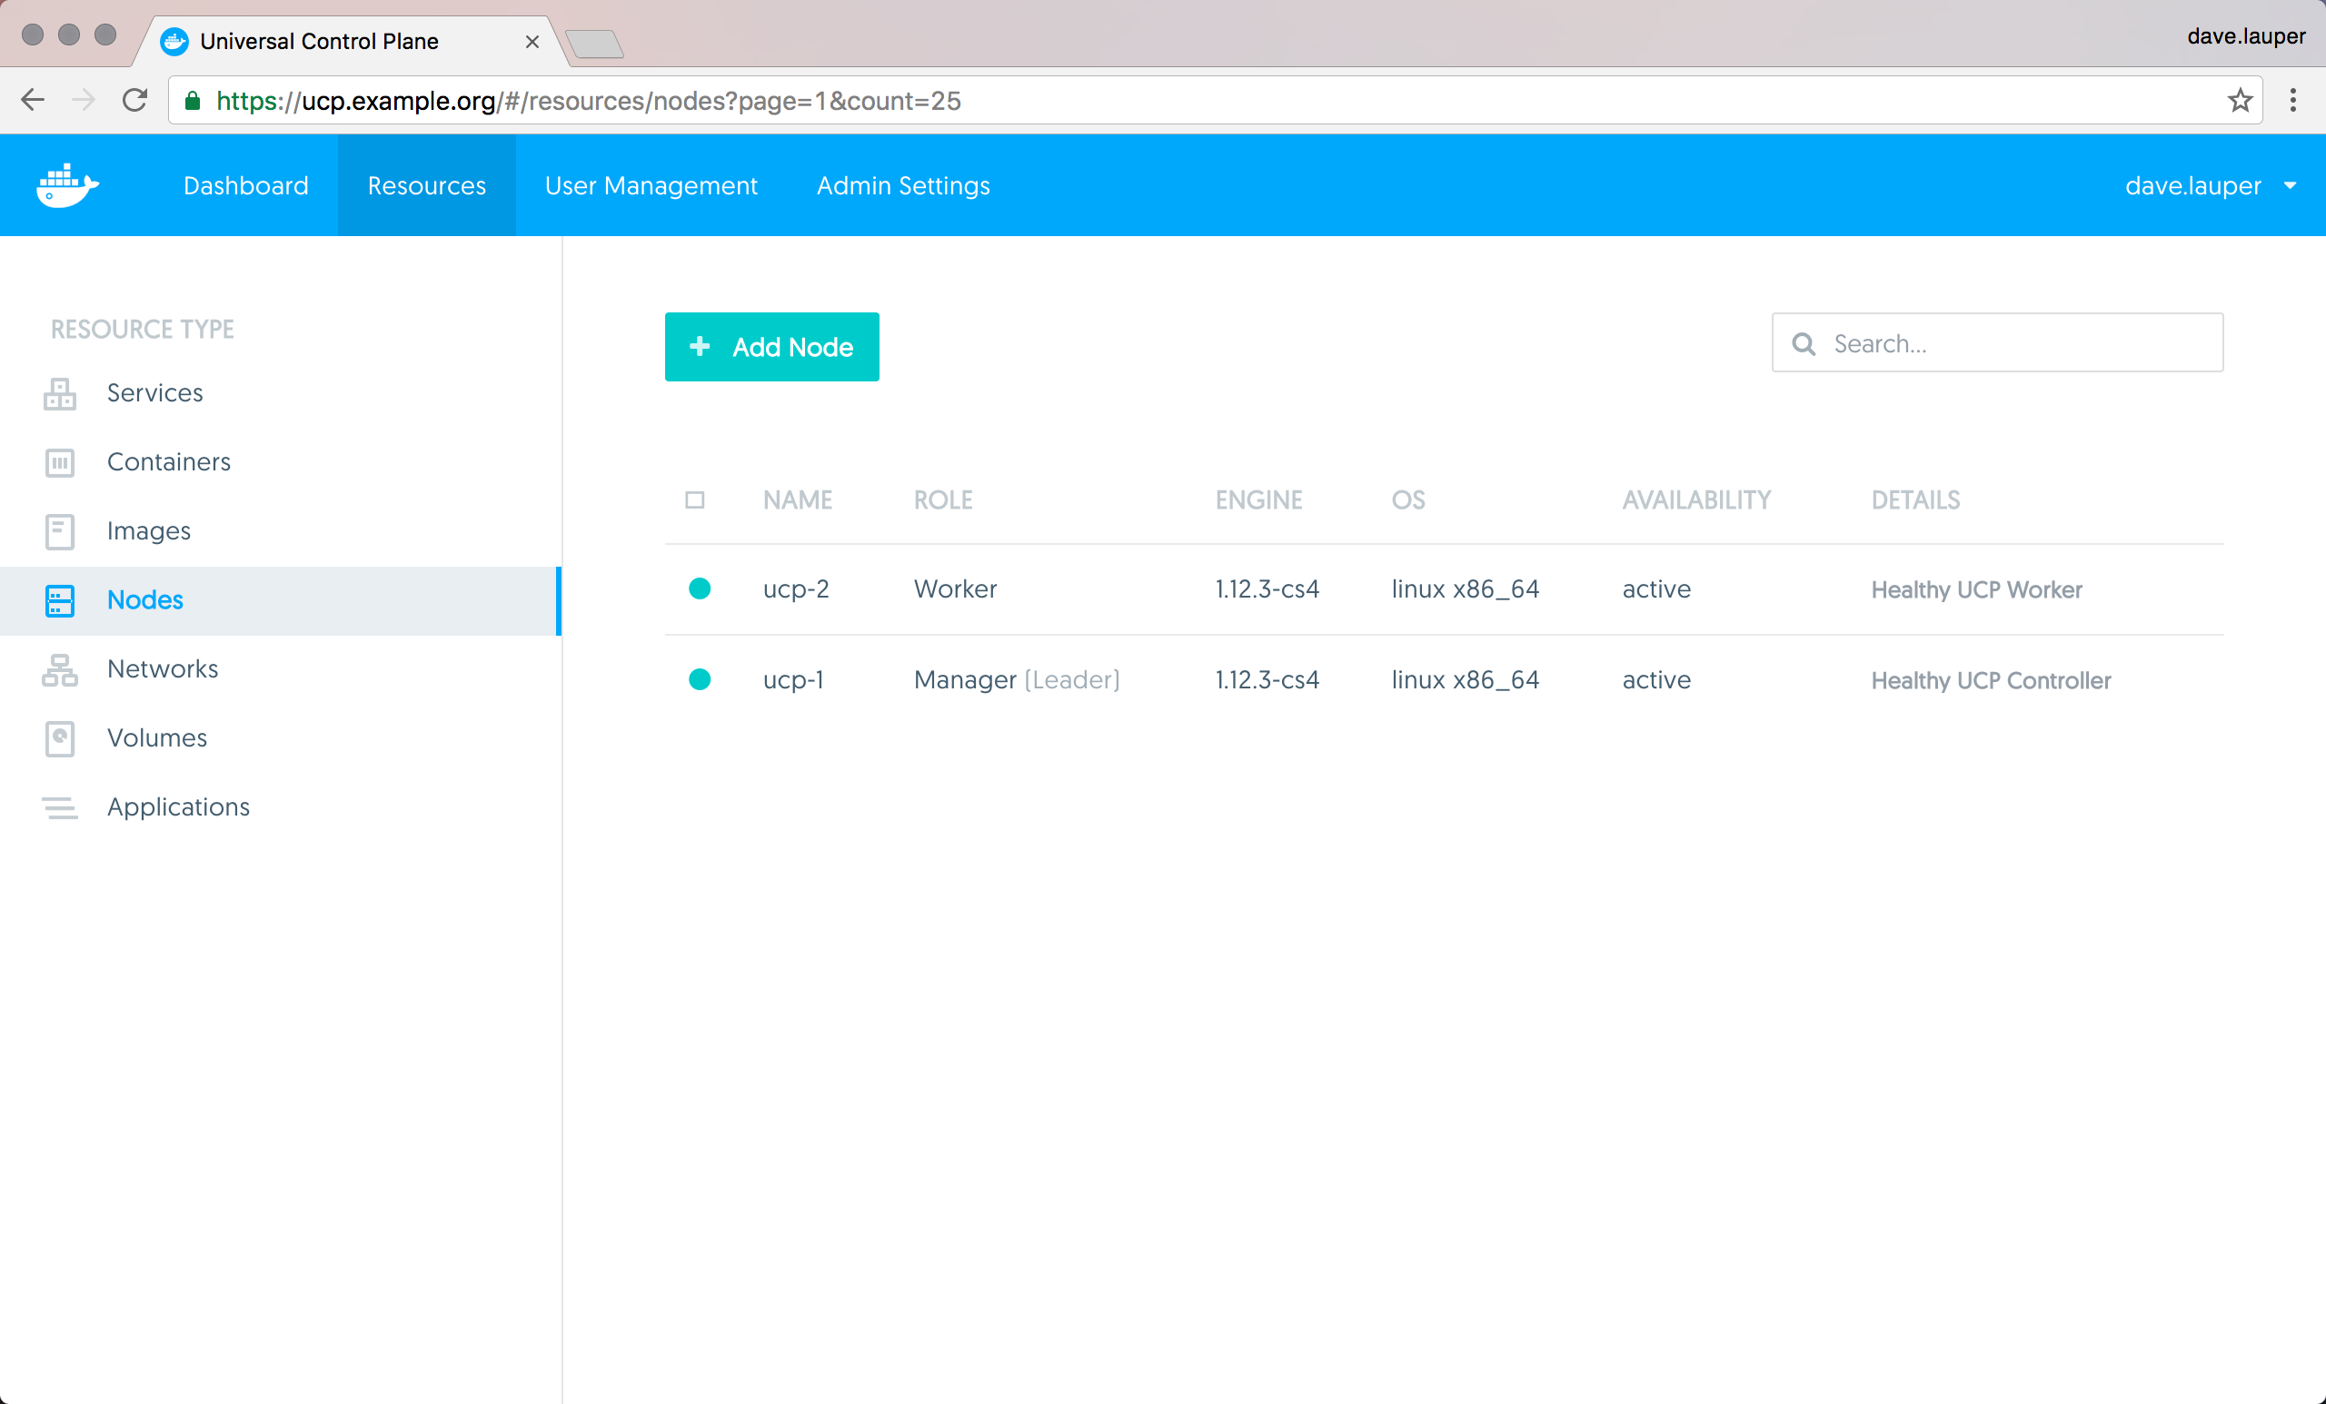The width and height of the screenshot is (2326, 1404).
Task: Click the Docker whale logo
Action: [66, 185]
